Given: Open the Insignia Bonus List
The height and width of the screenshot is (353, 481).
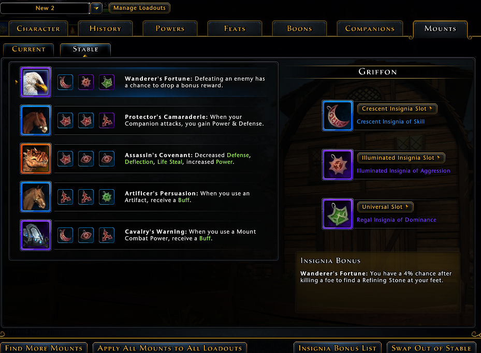Looking at the screenshot, I should (x=338, y=348).
